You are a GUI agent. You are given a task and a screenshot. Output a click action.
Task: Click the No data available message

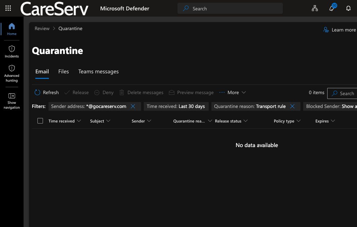256,145
